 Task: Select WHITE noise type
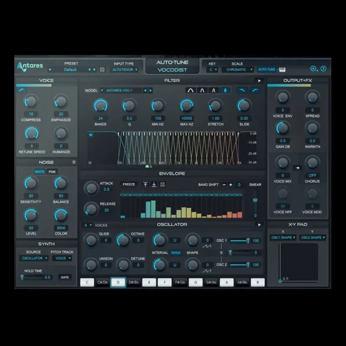click(x=39, y=172)
